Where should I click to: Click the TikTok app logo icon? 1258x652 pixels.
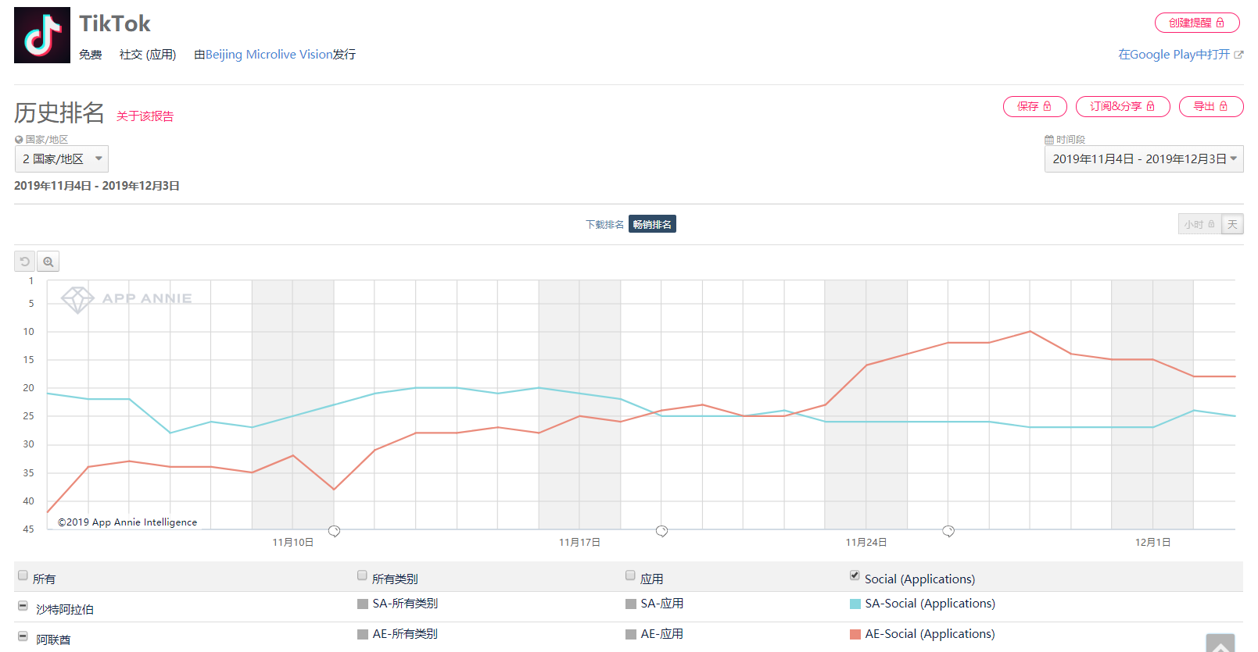42,35
